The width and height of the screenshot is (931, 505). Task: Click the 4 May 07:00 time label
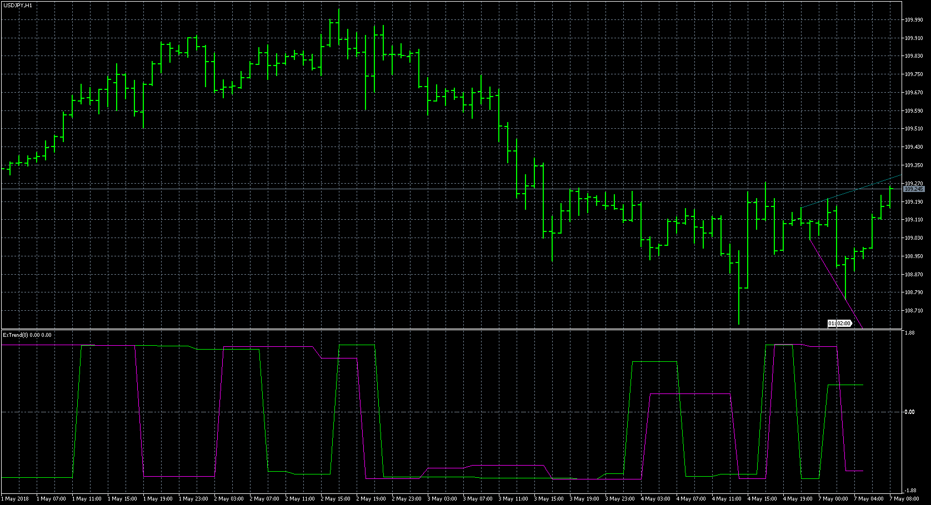tap(691, 499)
